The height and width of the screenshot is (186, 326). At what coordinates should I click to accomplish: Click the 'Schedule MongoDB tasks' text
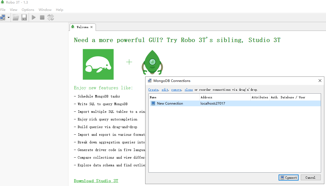(x=99, y=96)
